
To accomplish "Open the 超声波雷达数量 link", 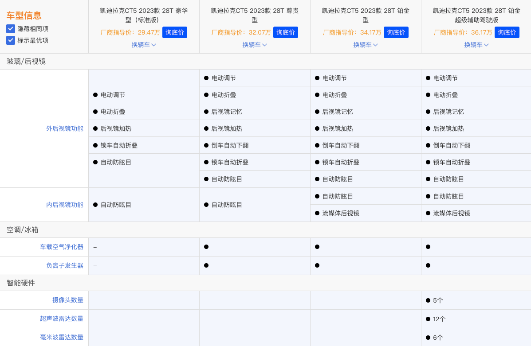I will 62,319.
